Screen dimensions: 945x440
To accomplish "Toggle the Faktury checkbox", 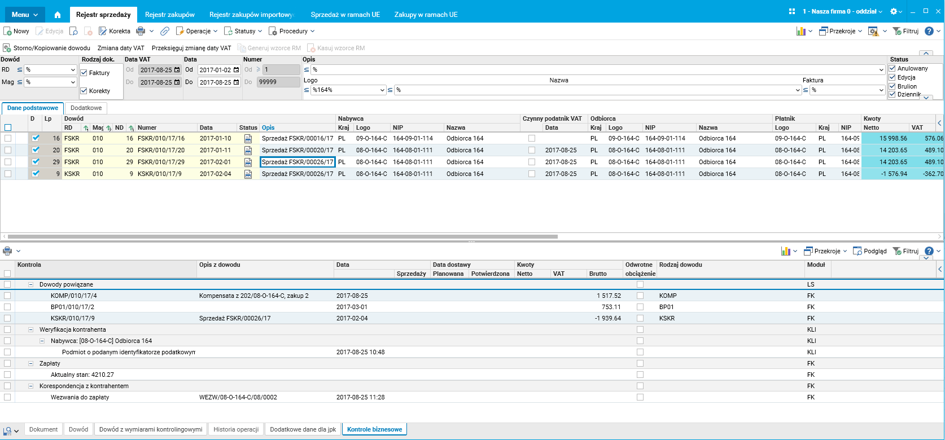I will 84,73.
